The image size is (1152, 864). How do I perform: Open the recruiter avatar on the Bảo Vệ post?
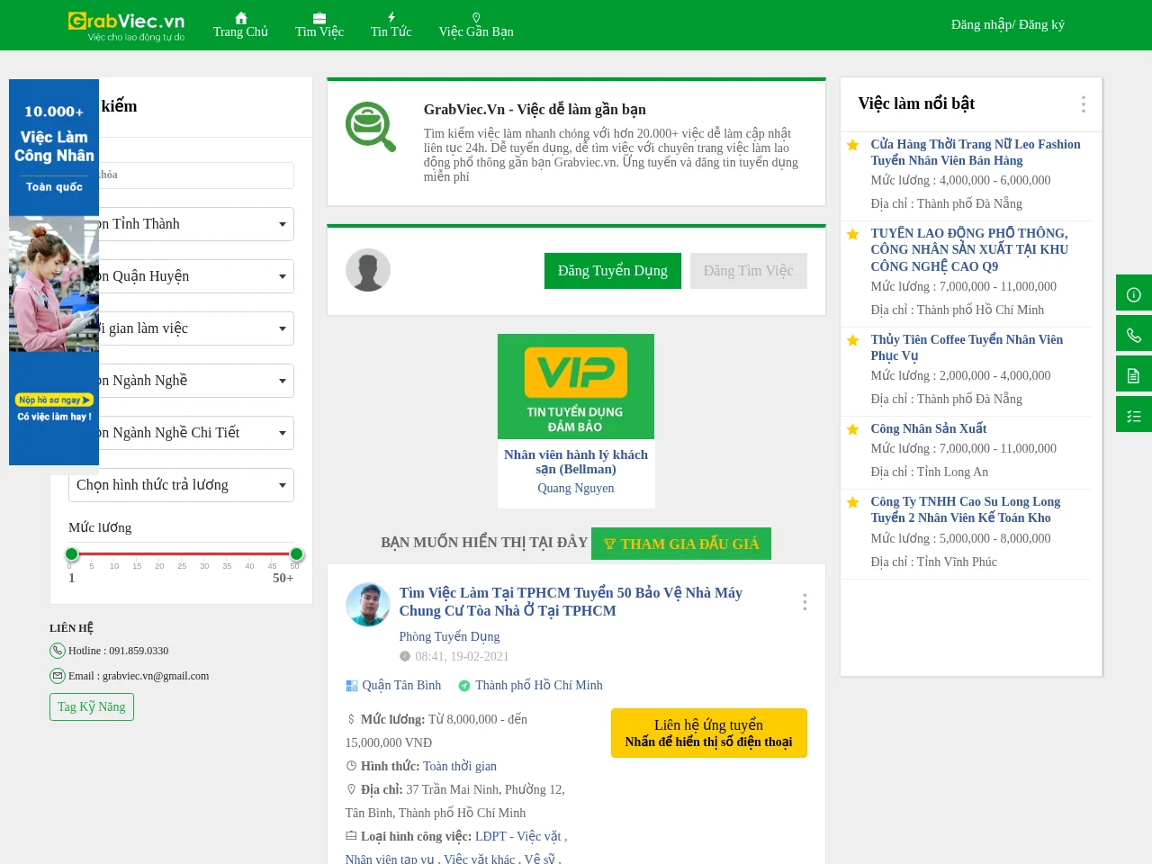[x=368, y=605]
